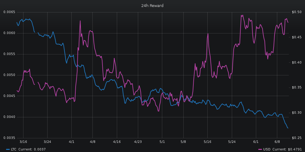Click the 4/23 date label
This screenshot has width=305, height=152.
pyautogui.click(x=138, y=142)
